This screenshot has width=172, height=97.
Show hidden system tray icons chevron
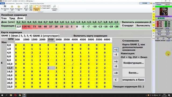[x=146, y=95]
